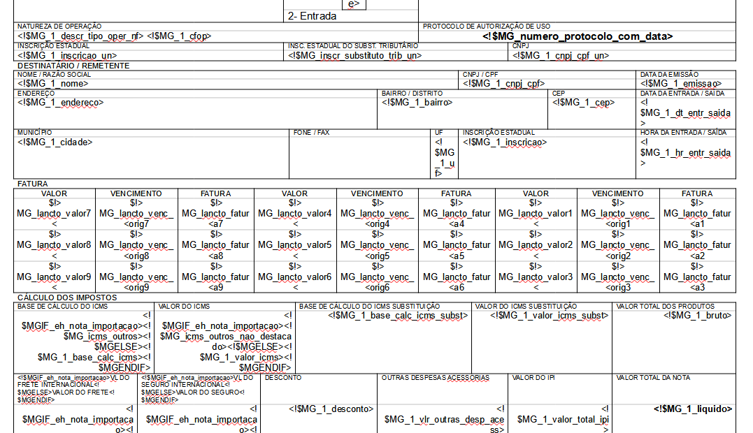Image resolution: width=753 pixels, height=433 pixels.
Task: Click the MG_lancto_valor7 cell
Action: point(54,214)
